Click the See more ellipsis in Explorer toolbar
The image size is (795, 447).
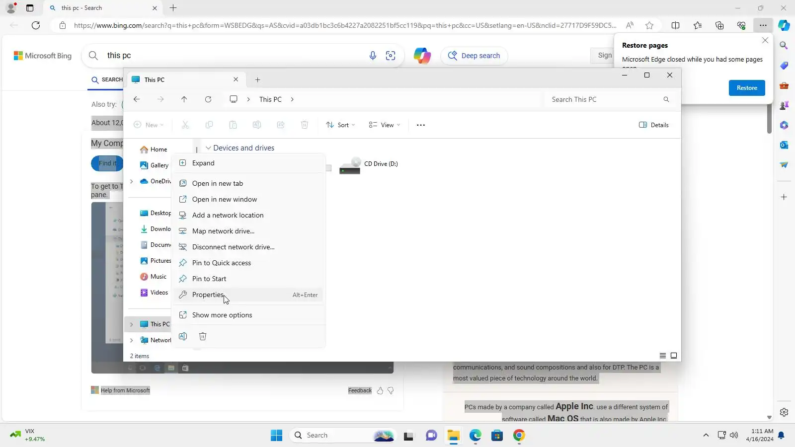421,125
